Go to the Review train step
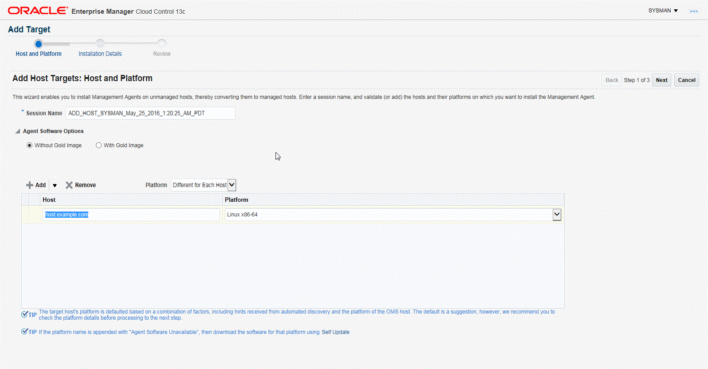Image resolution: width=708 pixels, height=369 pixels. pyautogui.click(x=162, y=54)
